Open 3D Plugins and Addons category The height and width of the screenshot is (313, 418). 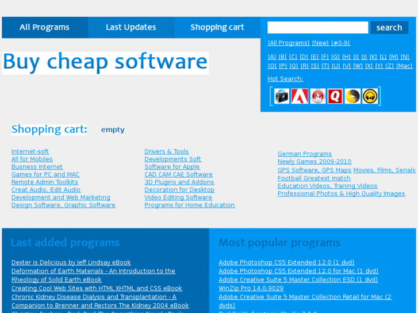pyautogui.click(x=179, y=182)
